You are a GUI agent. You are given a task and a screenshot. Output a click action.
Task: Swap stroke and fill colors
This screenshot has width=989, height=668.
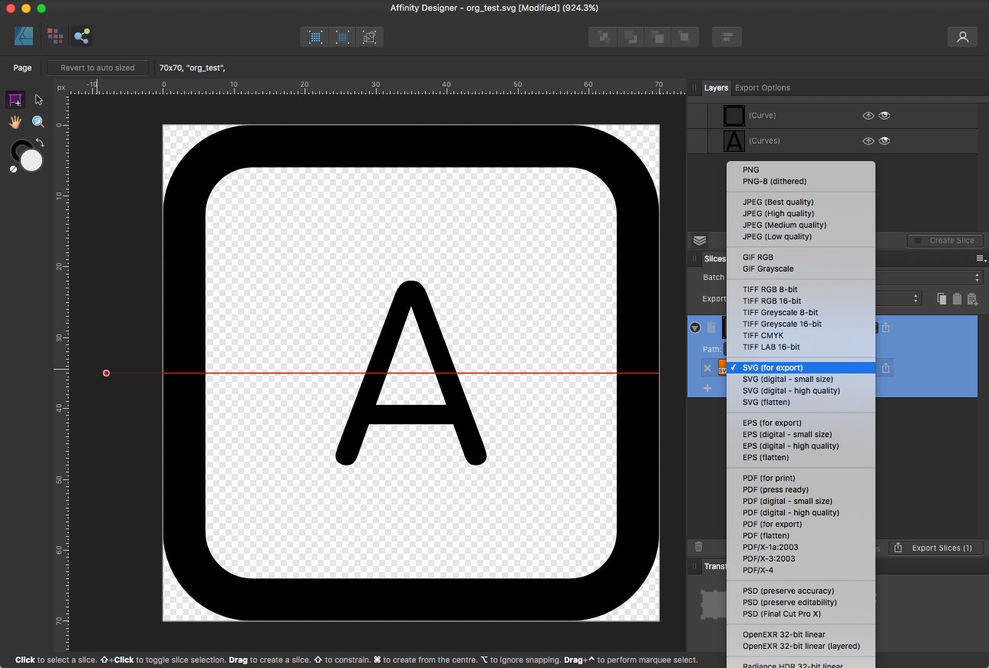click(x=40, y=143)
